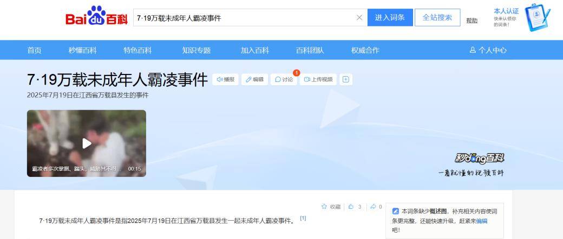Favorite the entry with the 收藏 star
563x239 pixels.
click(331, 207)
